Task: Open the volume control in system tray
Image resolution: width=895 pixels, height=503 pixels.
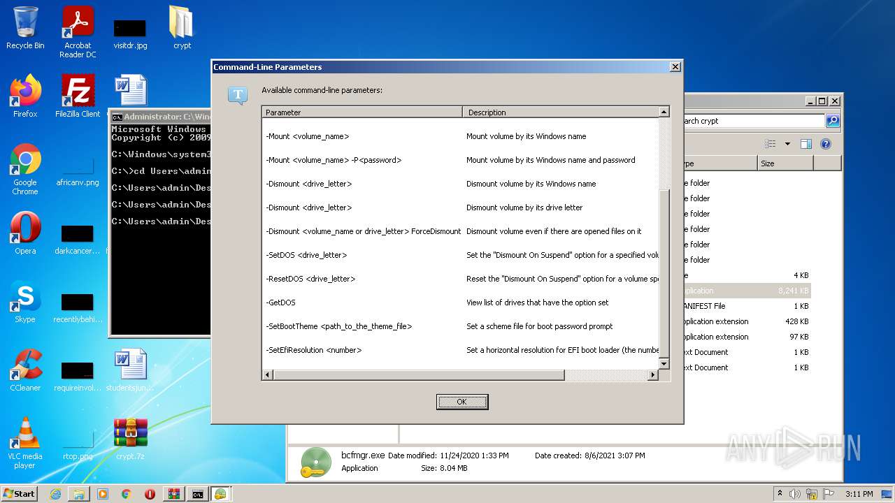Action: coord(795,494)
